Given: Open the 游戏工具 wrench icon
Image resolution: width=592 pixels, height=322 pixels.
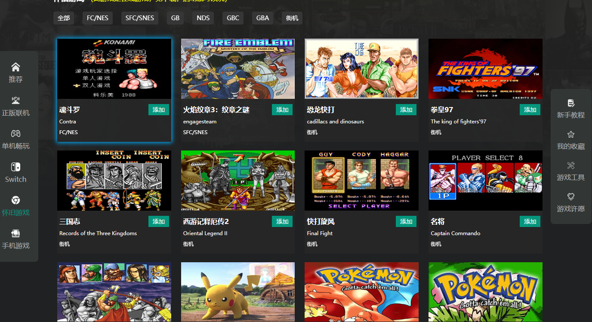Looking at the screenshot, I should [571, 166].
